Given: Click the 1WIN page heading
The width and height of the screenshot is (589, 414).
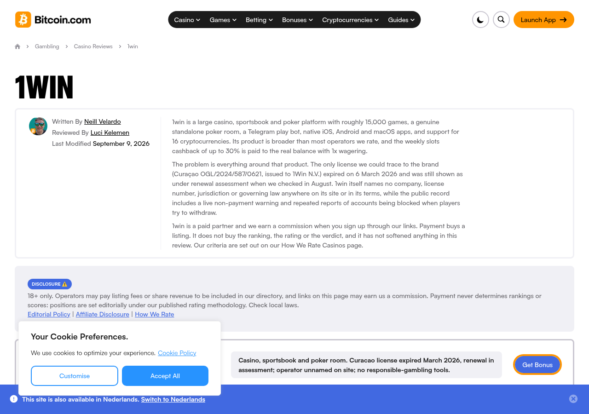Looking at the screenshot, I should point(44,87).
